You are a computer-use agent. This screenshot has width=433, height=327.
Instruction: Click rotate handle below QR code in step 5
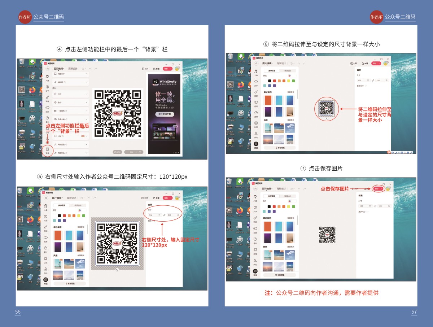(x=117, y=269)
